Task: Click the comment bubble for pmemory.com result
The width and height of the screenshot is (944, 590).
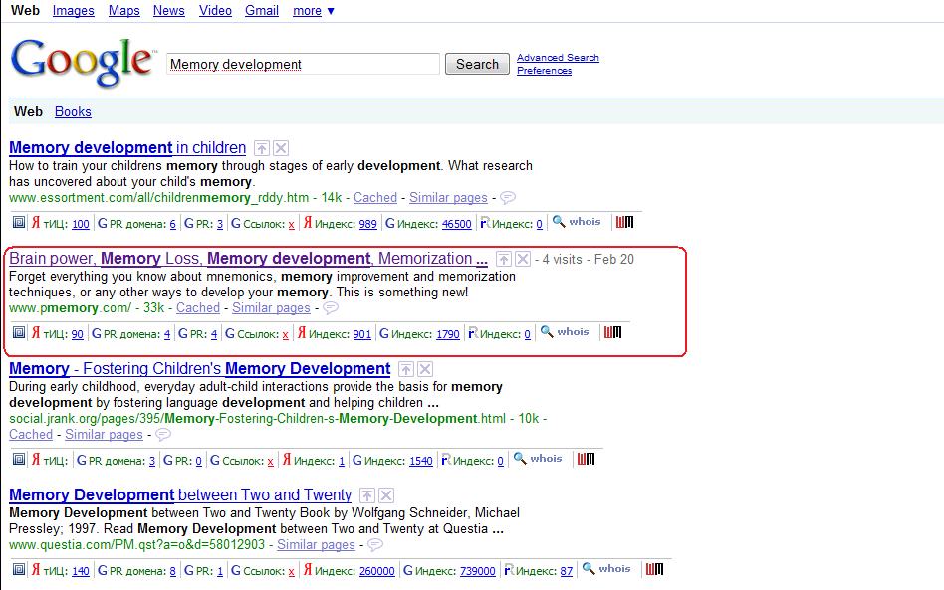Action: (331, 307)
